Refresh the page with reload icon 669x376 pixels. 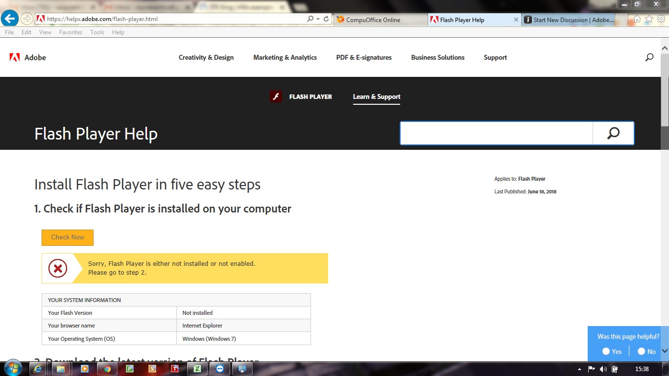(x=326, y=19)
